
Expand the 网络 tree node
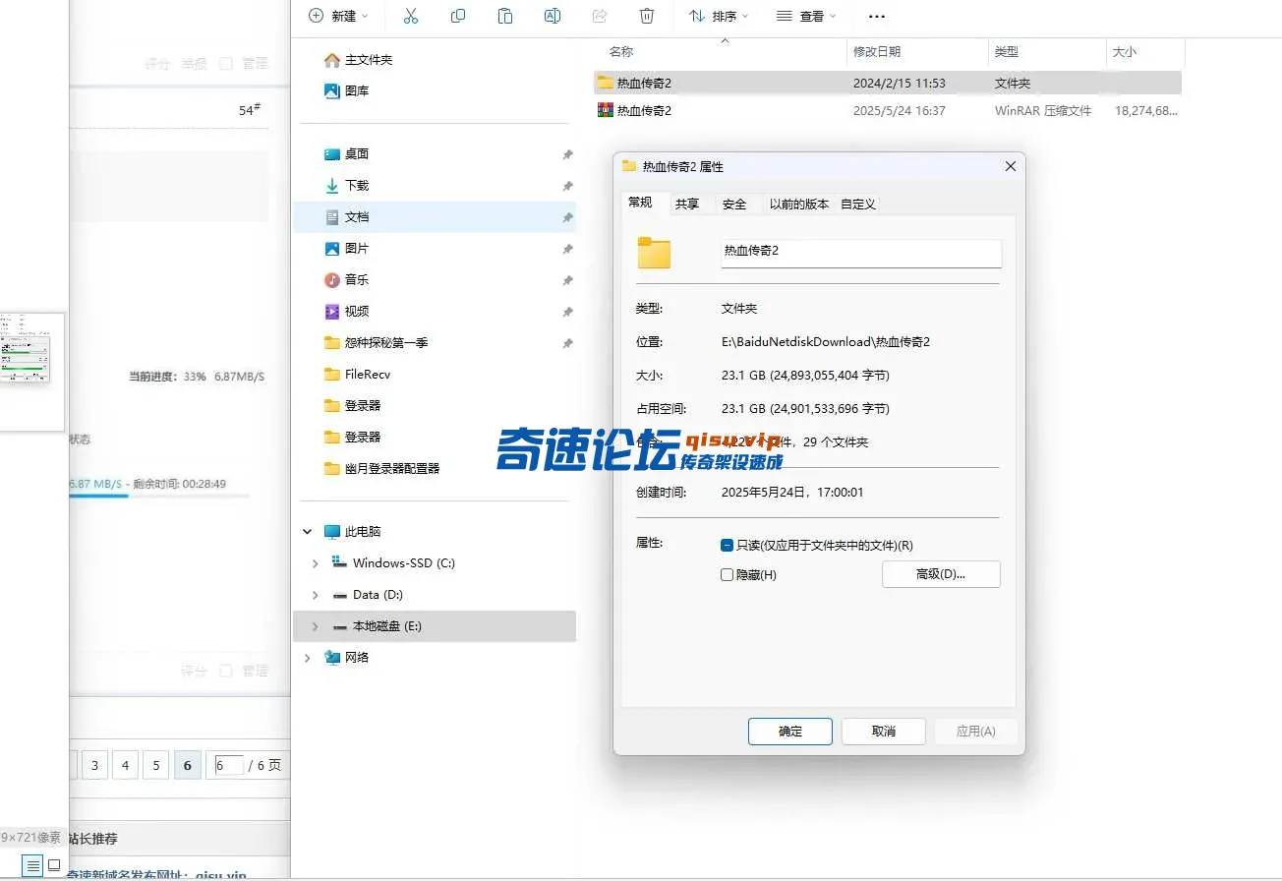click(308, 658)
